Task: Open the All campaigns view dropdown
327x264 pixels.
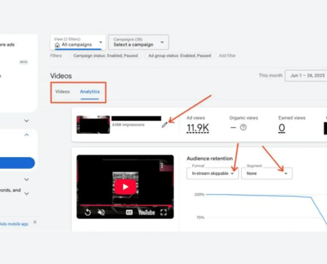Action: point(78,42)
